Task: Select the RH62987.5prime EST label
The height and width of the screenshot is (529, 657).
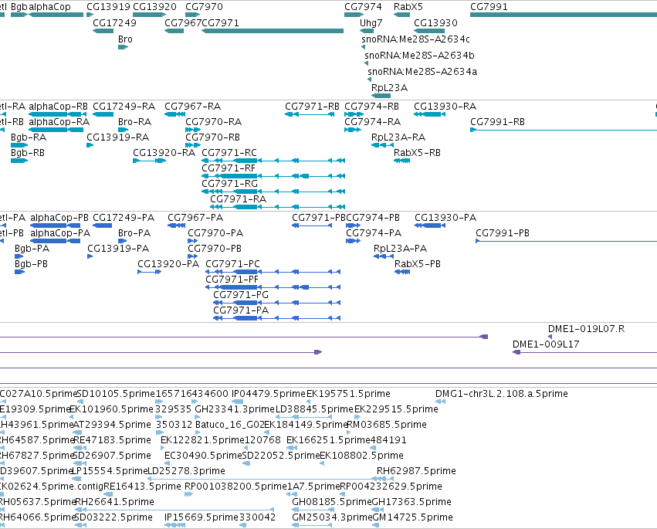Action: click(x=416, y=472)
